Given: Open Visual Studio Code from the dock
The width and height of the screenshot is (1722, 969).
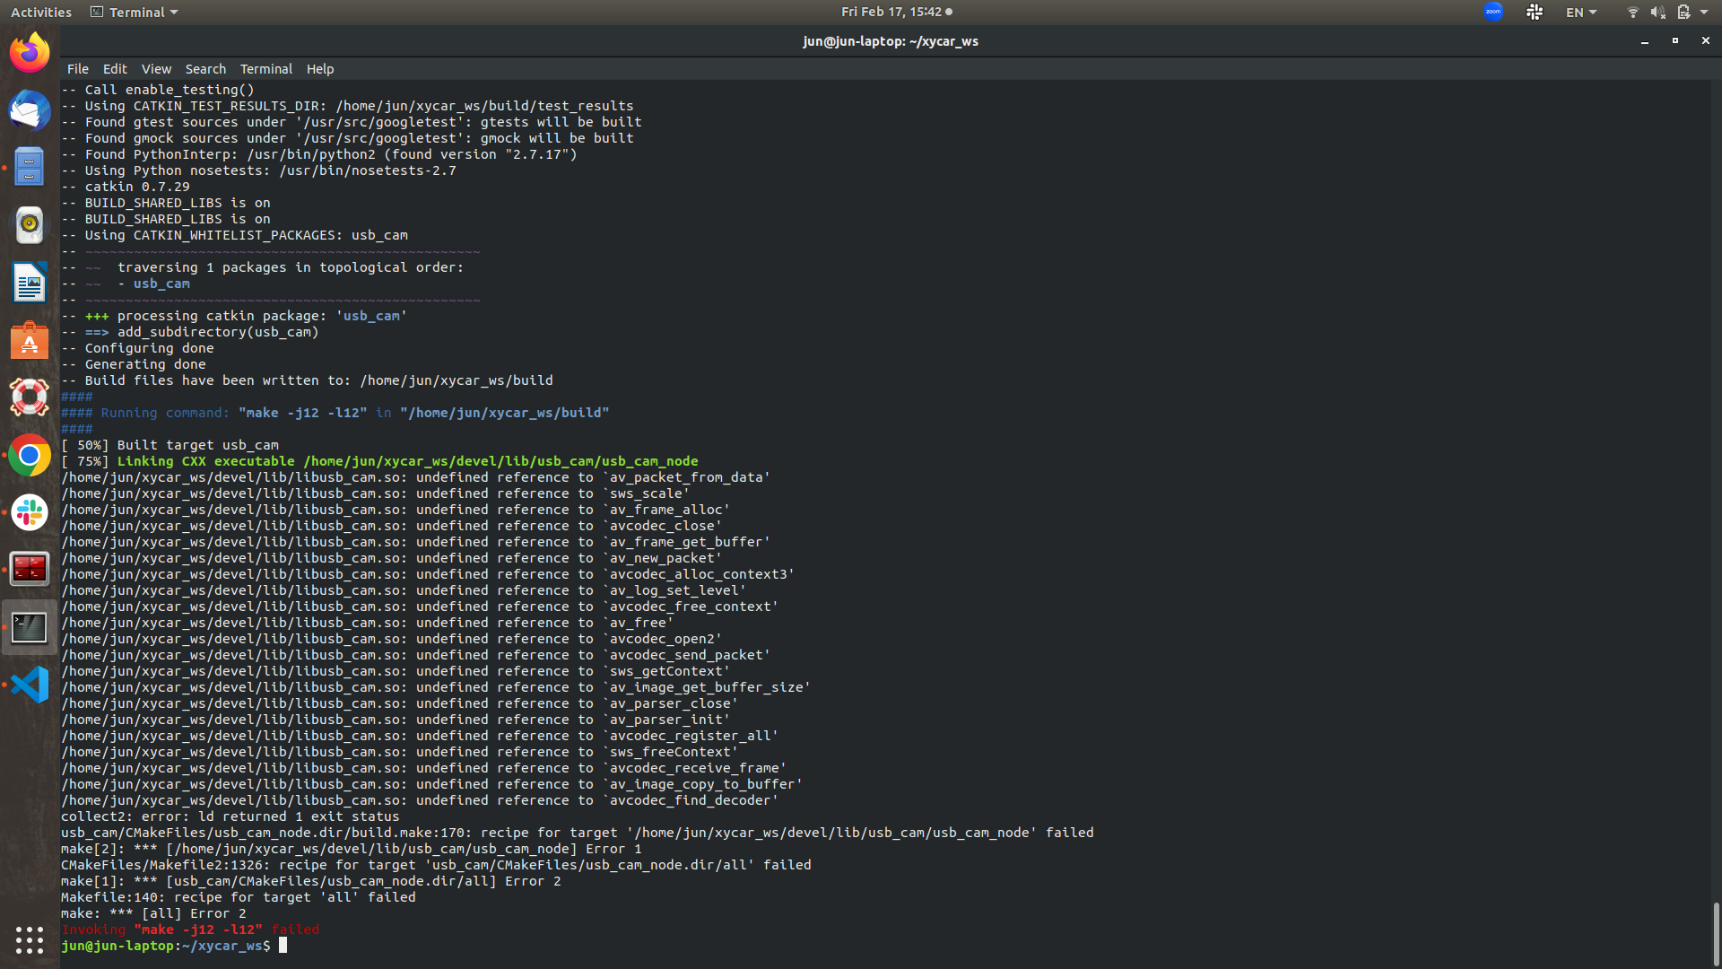Looking at the screenshot, I should coord(30,685).
